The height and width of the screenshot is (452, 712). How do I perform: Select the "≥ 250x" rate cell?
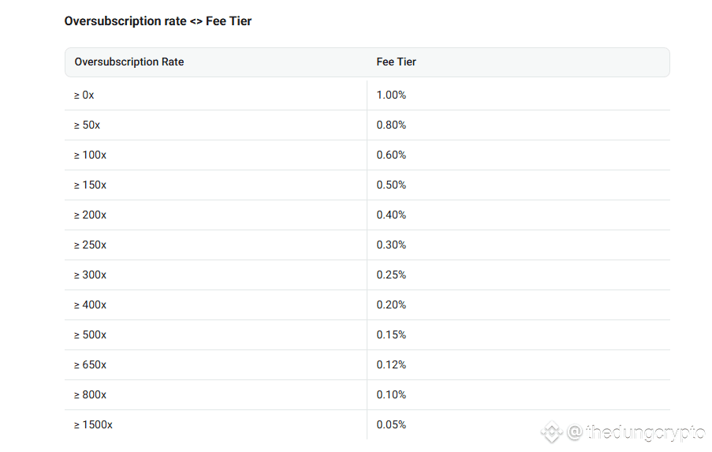click(91, 245)
